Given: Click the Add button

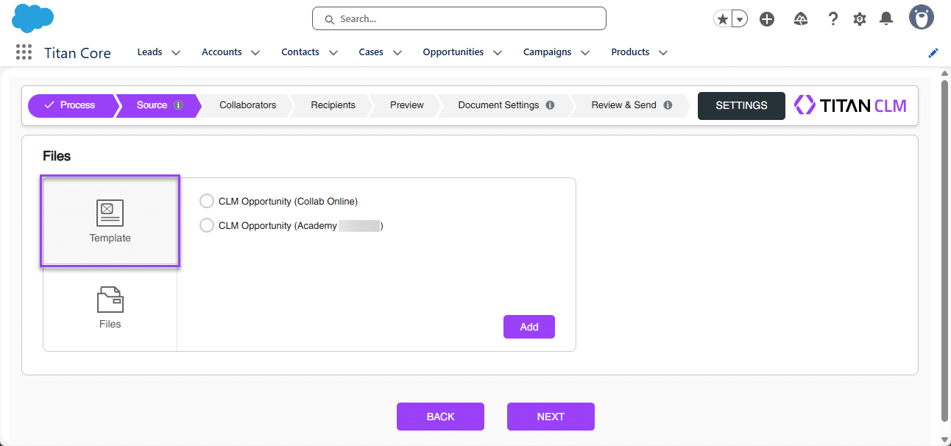Looking at the screenshot, I should tap(528, 326).
